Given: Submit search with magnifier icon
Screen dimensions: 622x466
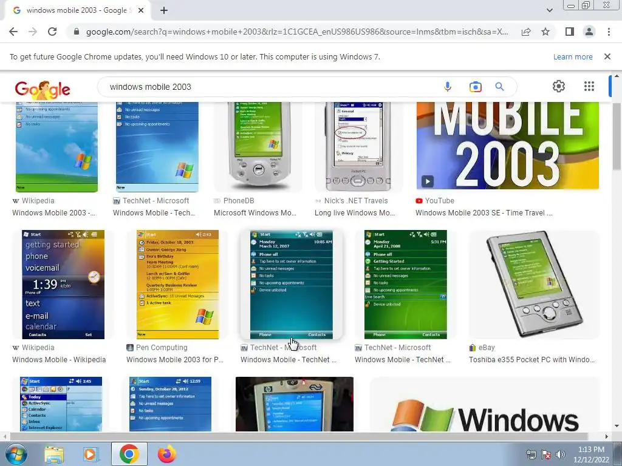Looking at the screenshot, I should (x=499, y=86).
